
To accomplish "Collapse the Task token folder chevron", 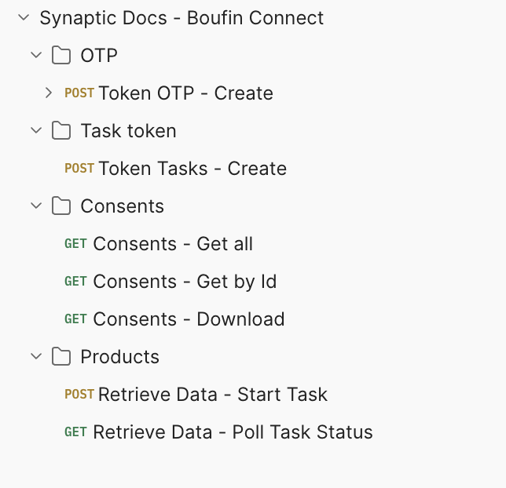I will point(35,131).
